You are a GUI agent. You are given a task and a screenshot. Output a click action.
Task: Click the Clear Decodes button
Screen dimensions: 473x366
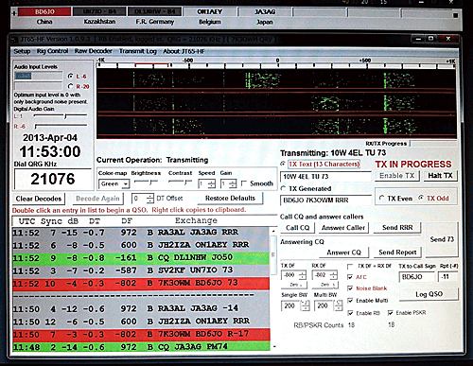pos(39,199)
